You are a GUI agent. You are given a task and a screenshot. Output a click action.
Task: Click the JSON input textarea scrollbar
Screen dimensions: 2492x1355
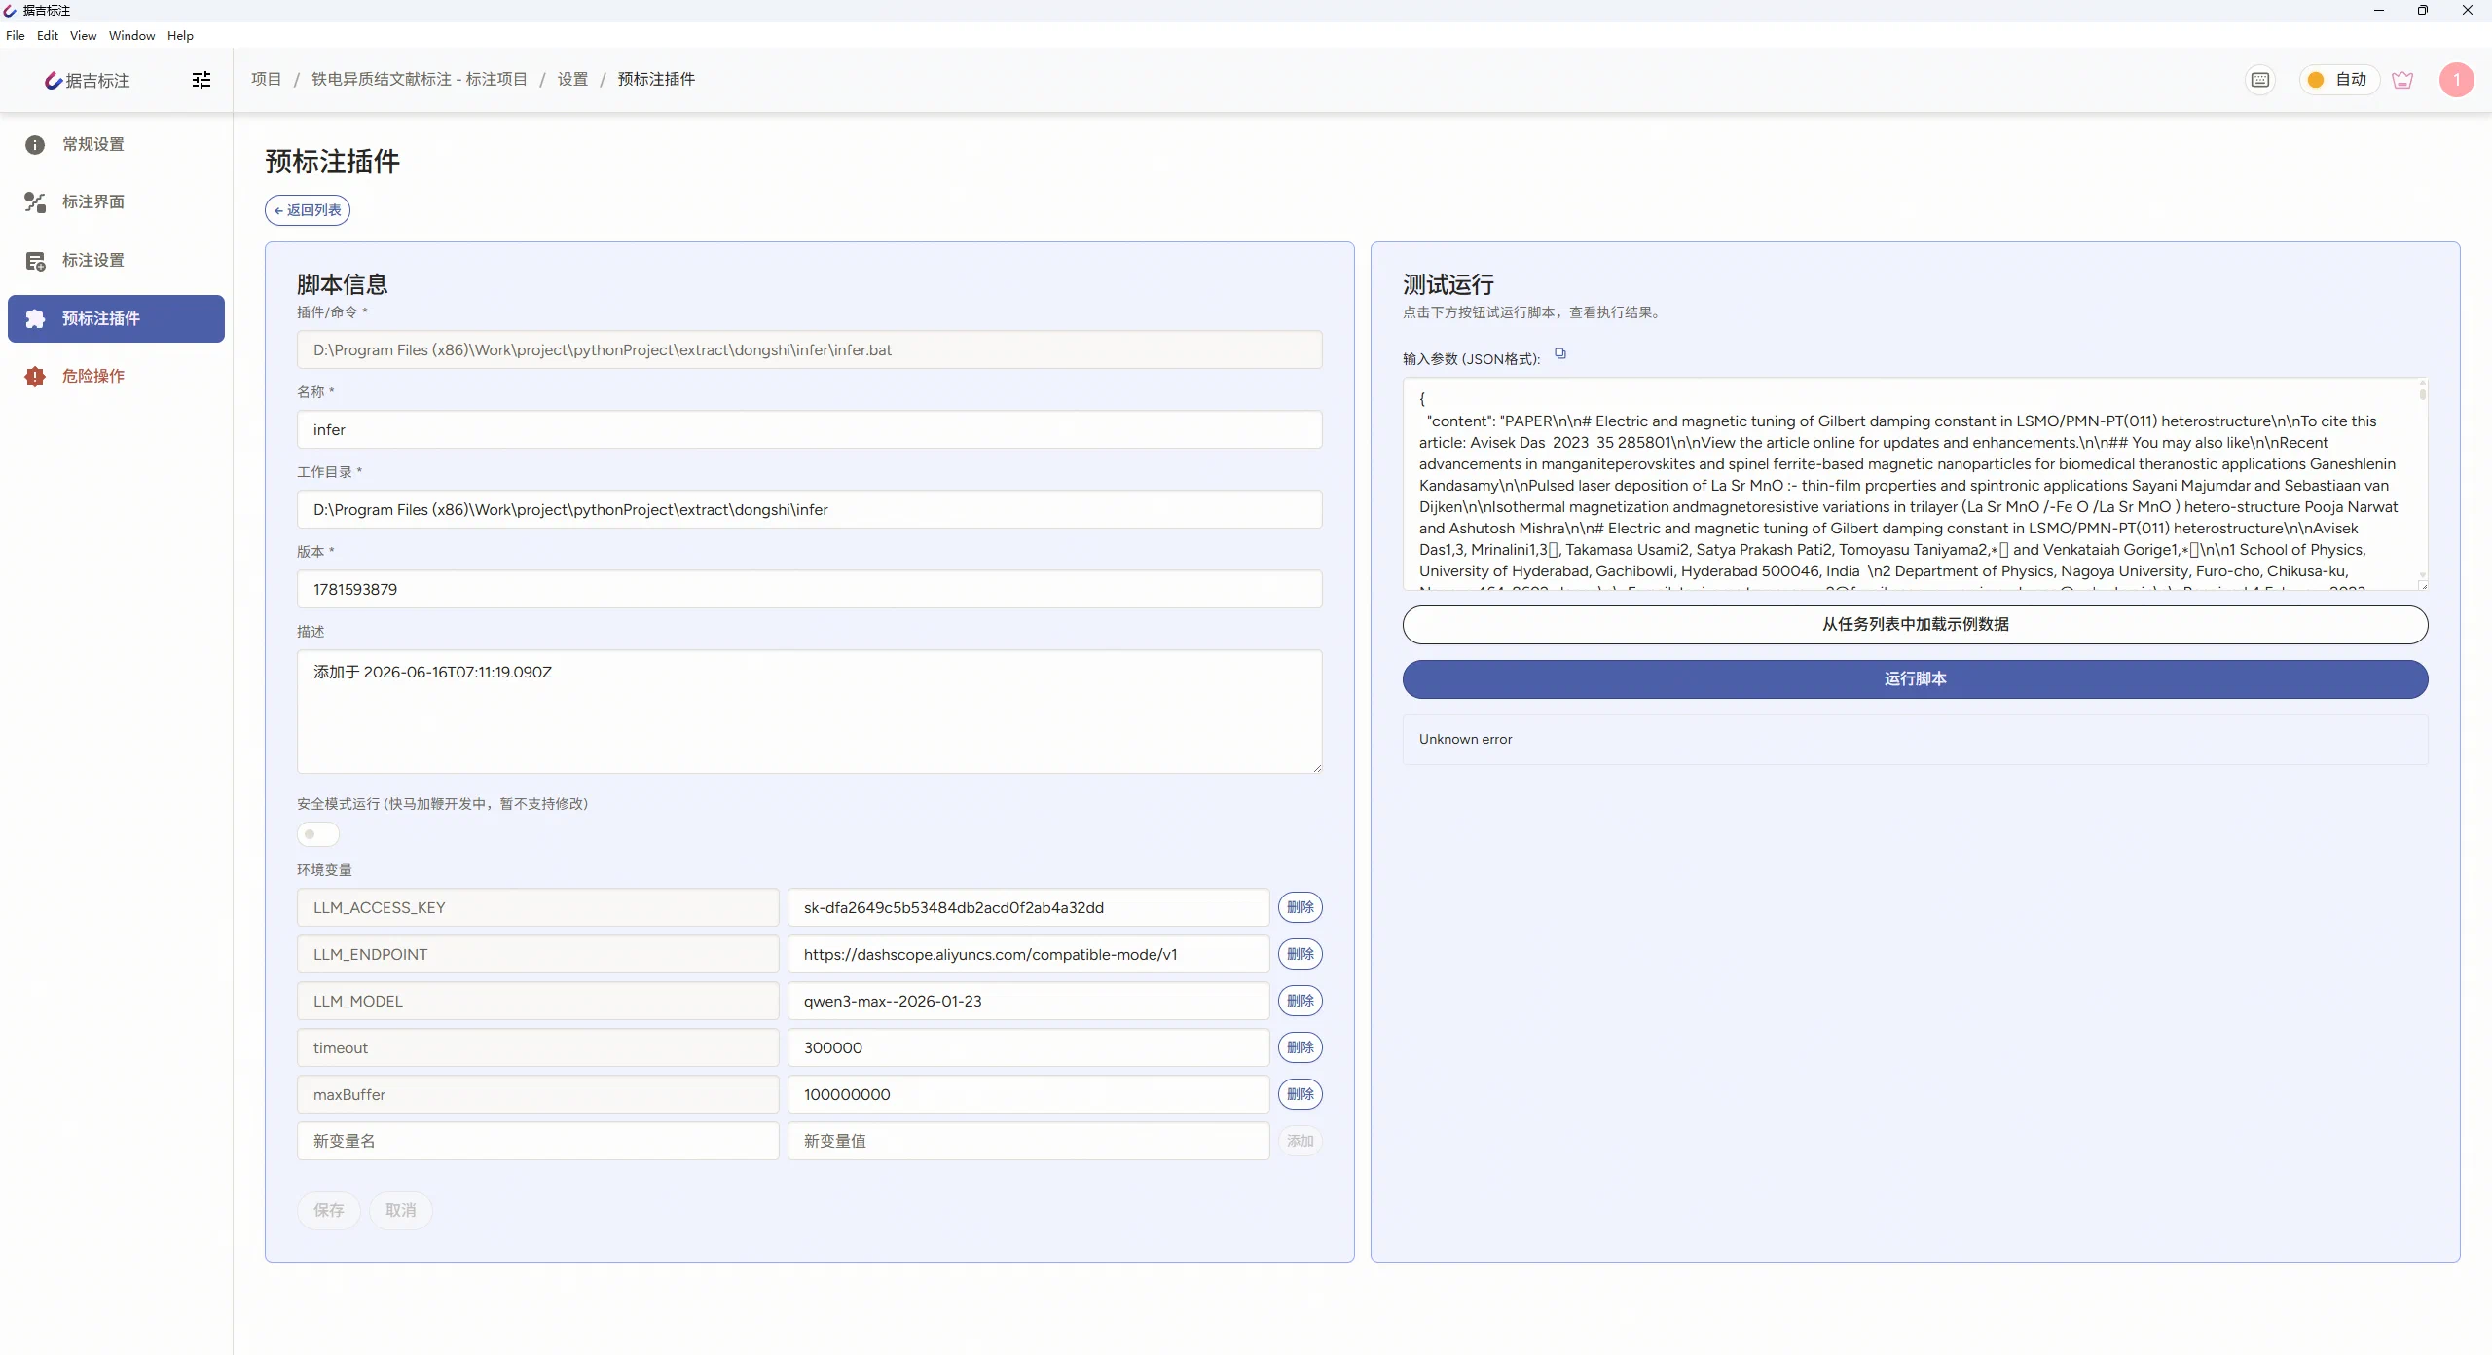click(2422, 483)
